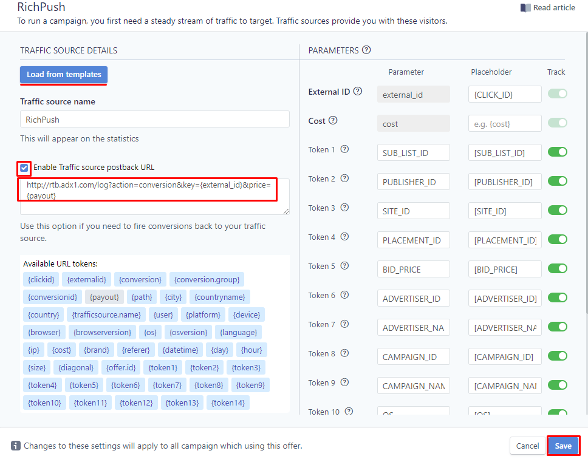Image resolution: width=588 pixels, height=462 pixels.
Task: Disable tracking for Token 2 PUBLISHER_ID
Action: [557, 181]
